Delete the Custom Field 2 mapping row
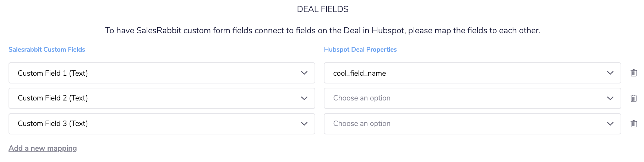Image resolution: width=644 pixels, height=162 pixels. click(633, 98)
